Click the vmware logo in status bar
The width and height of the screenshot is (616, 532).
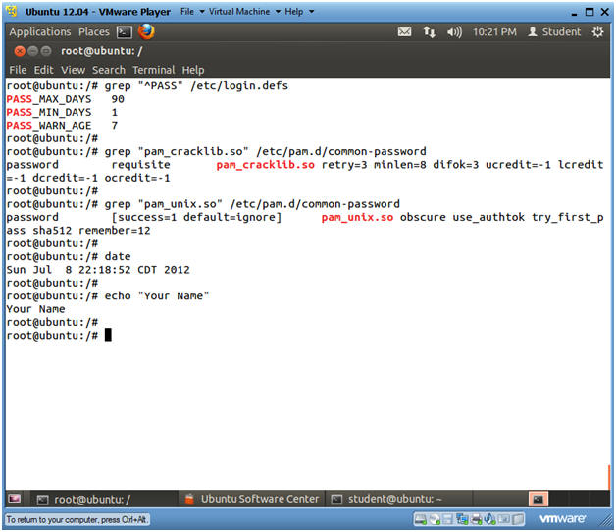(x=563, y=518)
